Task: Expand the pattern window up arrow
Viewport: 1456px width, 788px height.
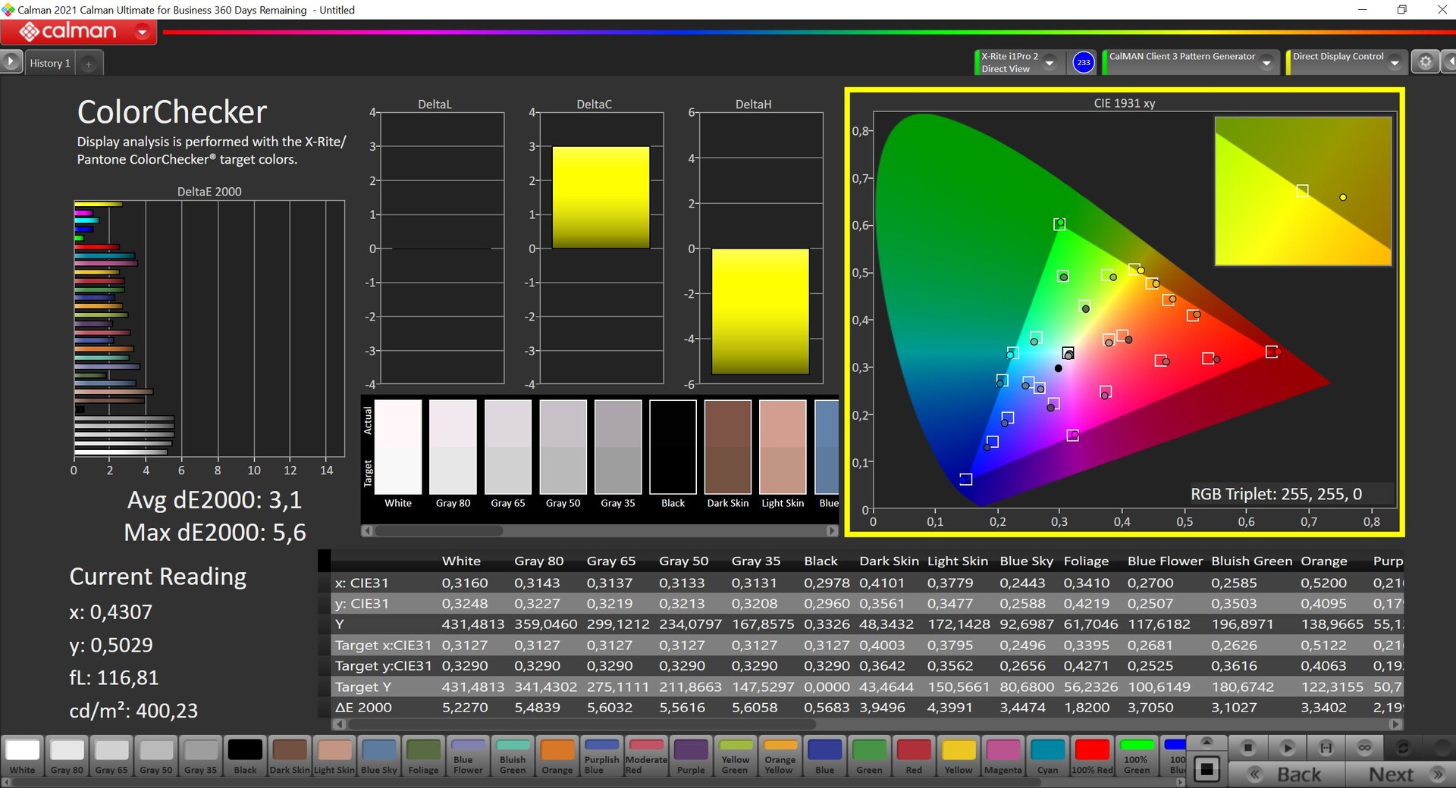Action: pyautogui.click(x=1207, y=741)
